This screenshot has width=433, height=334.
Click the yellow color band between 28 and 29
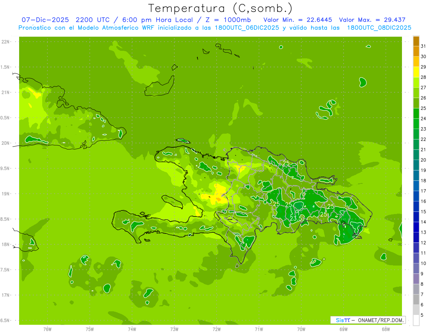pyautogui.click(x=416, y=72)
